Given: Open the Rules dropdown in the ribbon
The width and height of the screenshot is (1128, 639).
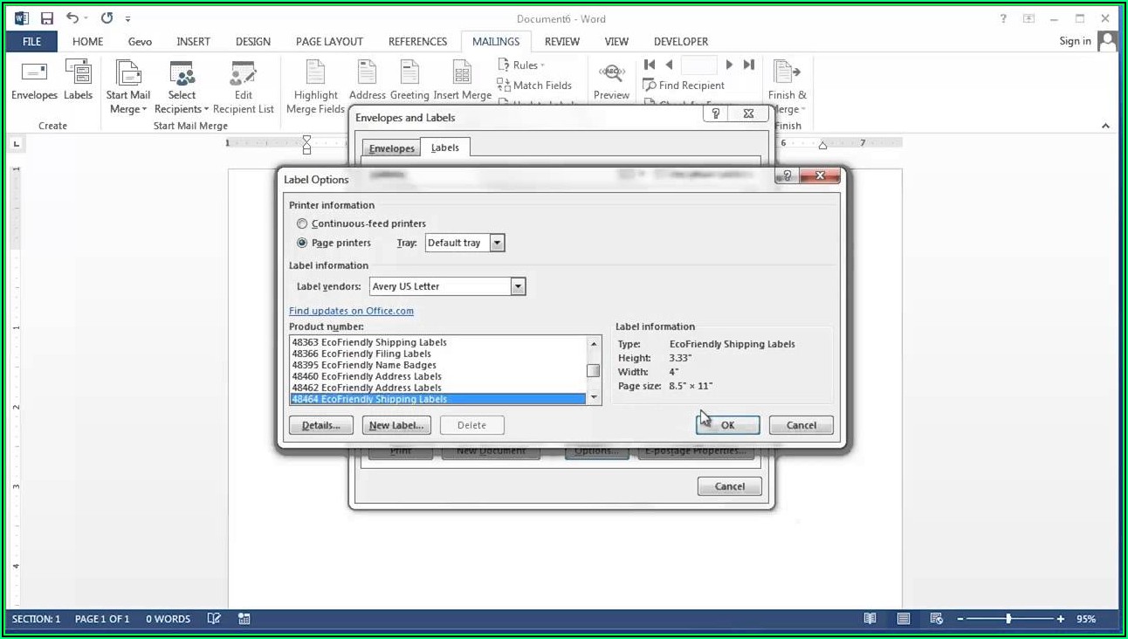Looking at the screenshot, I should click(521, 65).
